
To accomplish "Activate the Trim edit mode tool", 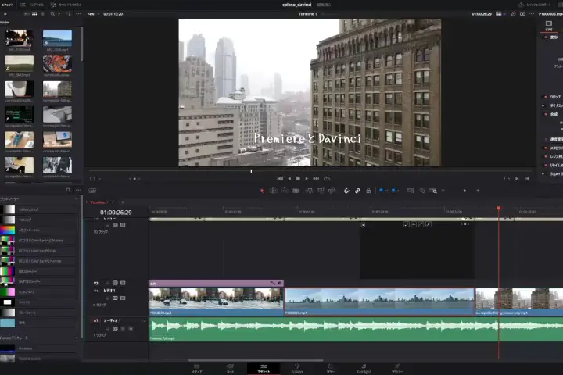I will (x=273, y=191).
